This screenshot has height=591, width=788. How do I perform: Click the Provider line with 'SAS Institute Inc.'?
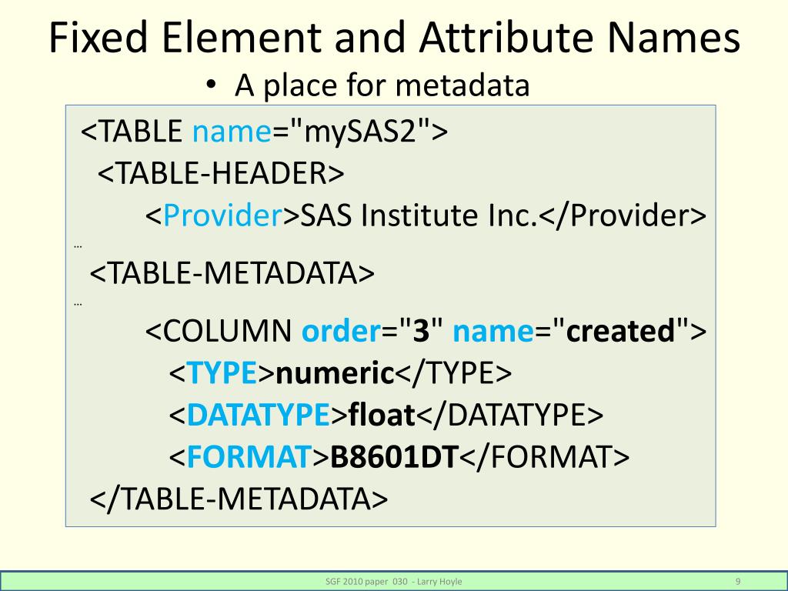(426, 215)
